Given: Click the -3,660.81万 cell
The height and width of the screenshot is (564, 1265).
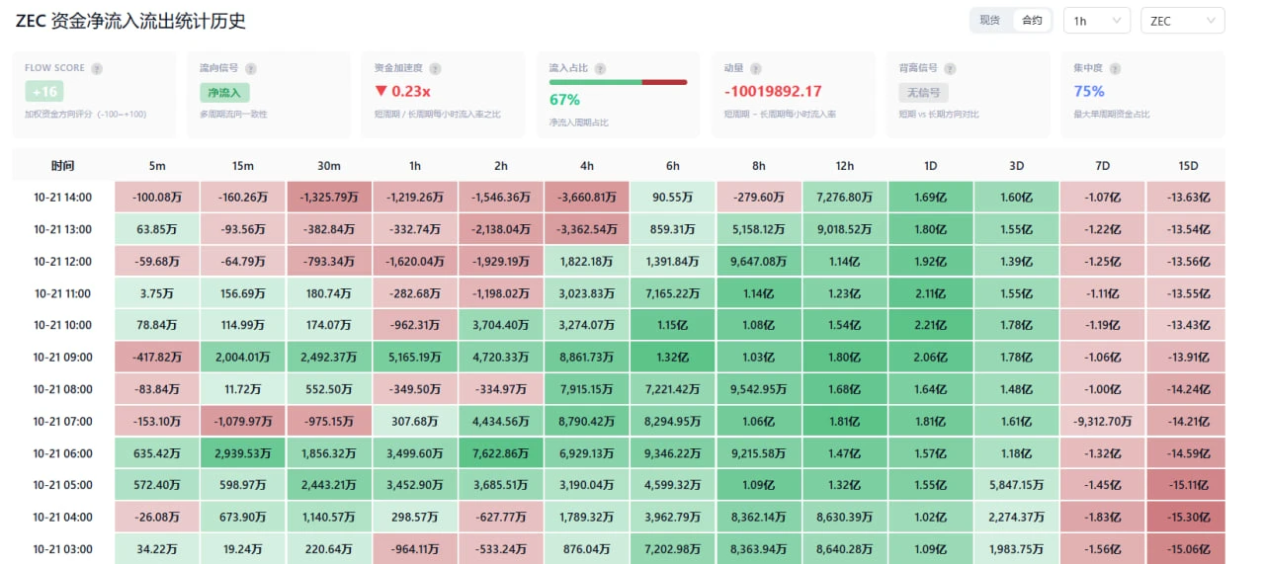Looking at the screenshot, I should (x=587, y=197).
